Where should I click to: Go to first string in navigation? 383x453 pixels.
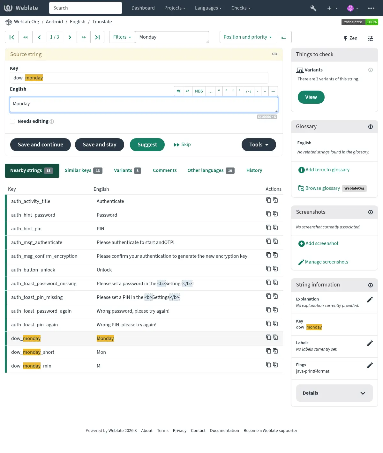(x=12, y=37)
